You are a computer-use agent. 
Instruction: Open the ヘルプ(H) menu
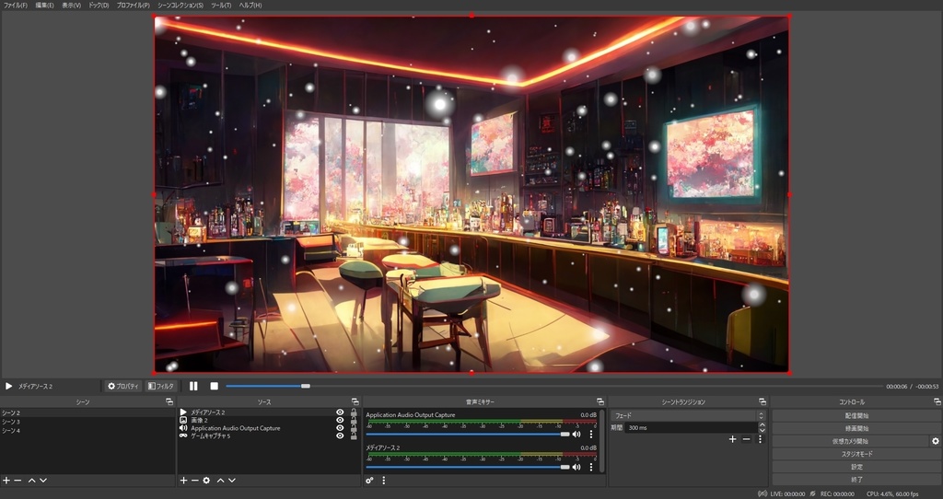tap(250, 5)
